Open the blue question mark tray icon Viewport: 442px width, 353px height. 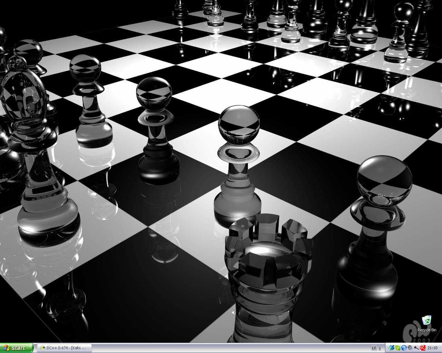point(404,348)
